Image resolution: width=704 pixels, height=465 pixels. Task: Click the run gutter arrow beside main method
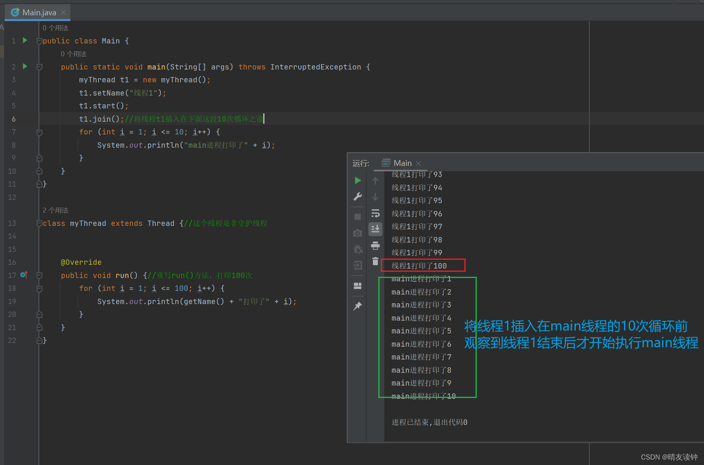pyautogui.click(x=25, y=66)
